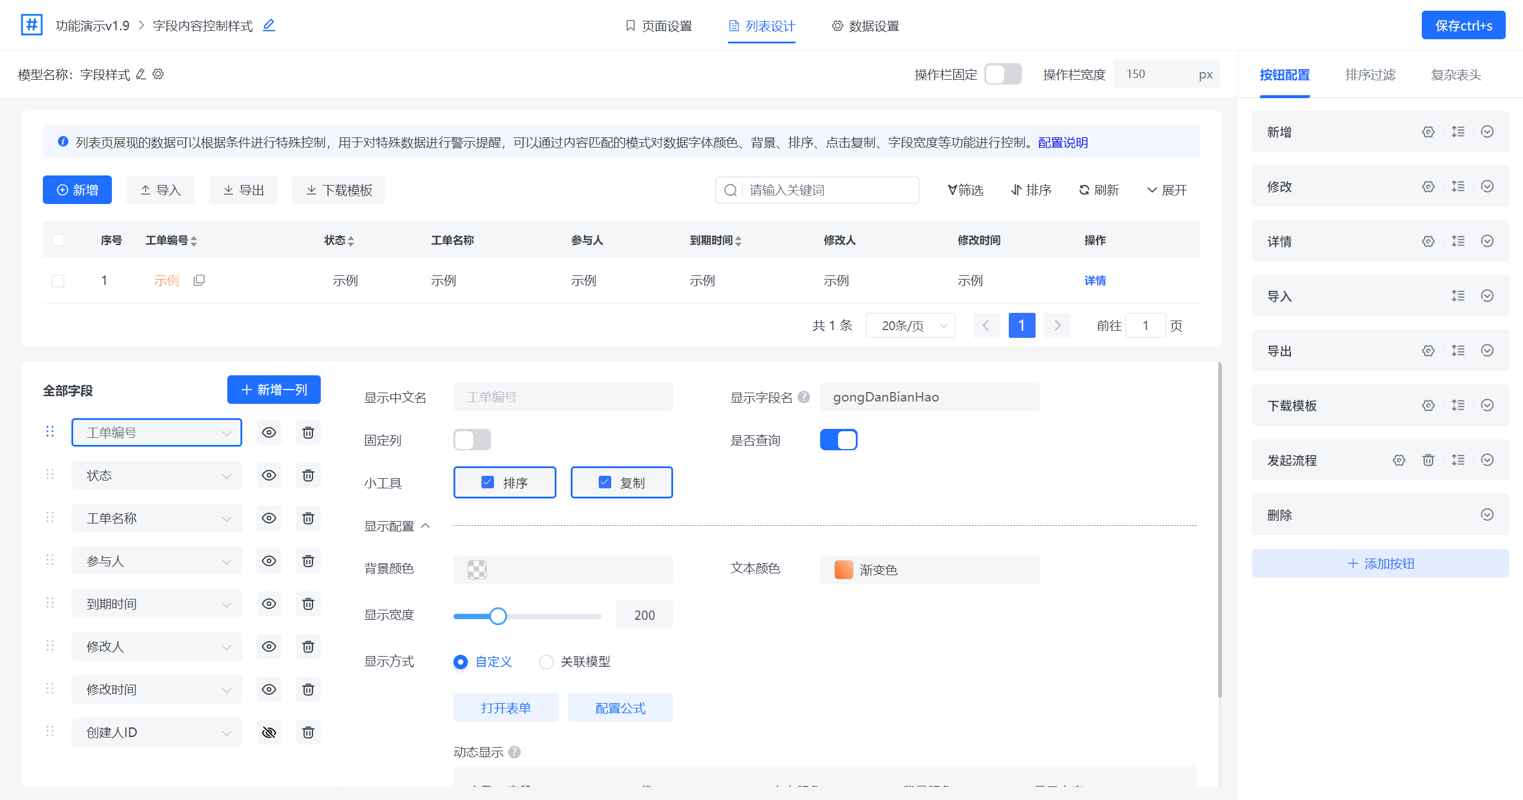Uncheck the 复制 small tool checkbox
Viewport: 1523px width, 800px height.
pos(605,482)
